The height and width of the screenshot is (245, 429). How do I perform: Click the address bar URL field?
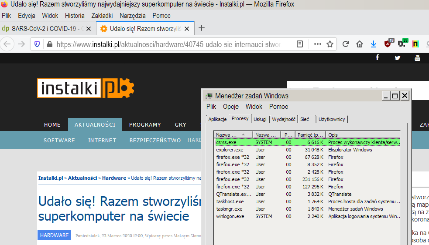click(x=168, y=44)
